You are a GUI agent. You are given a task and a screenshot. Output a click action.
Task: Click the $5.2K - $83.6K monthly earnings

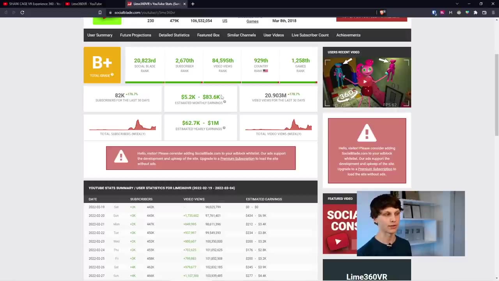point(200,97)
